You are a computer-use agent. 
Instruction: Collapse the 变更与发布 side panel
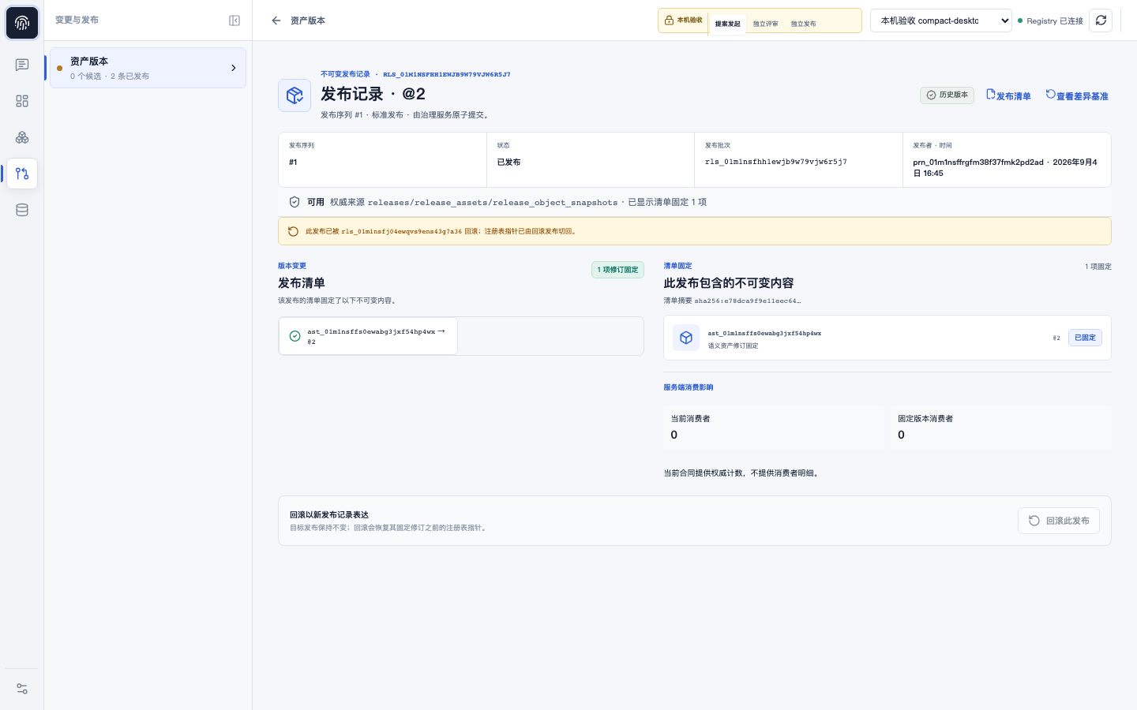pos(235,21)
